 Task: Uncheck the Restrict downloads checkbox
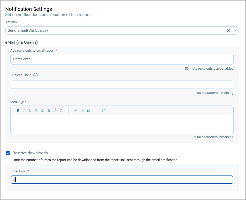(8, 153)
